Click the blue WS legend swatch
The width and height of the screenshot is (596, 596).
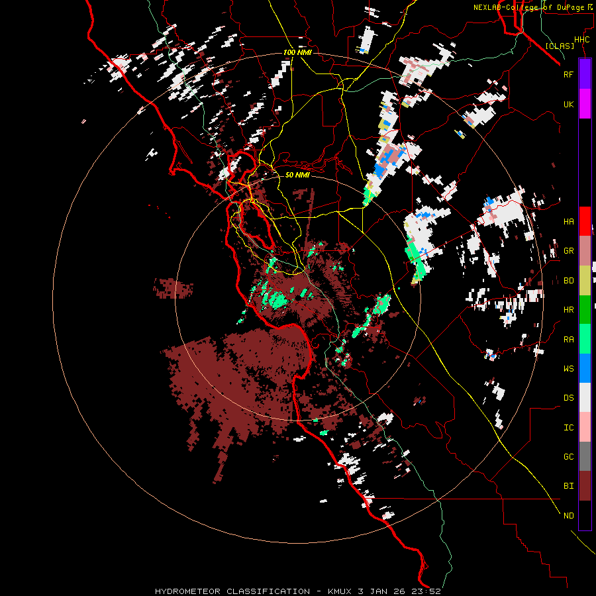[585, 368]
